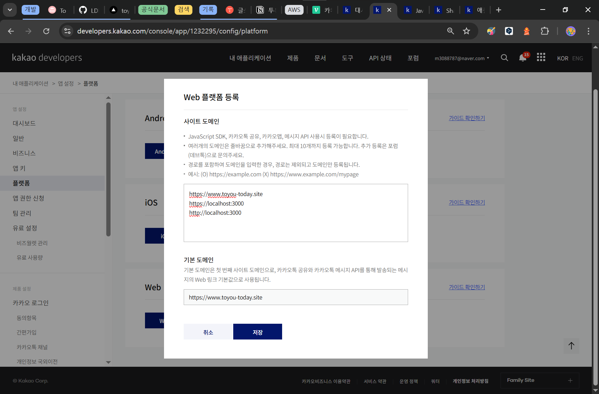Select 플랫폼 in sidebar
599x394 pixels.
click(x=52, y=183)
